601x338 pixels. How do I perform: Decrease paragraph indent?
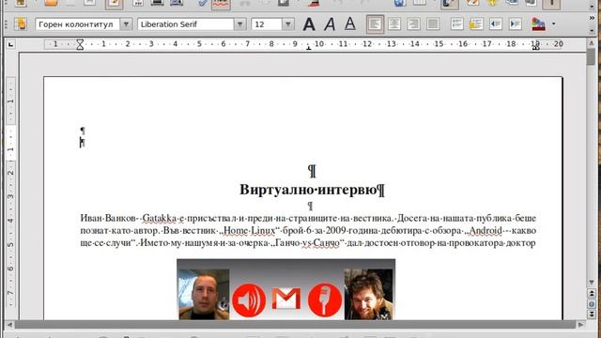pyautogui.click(x=496, y=24)
